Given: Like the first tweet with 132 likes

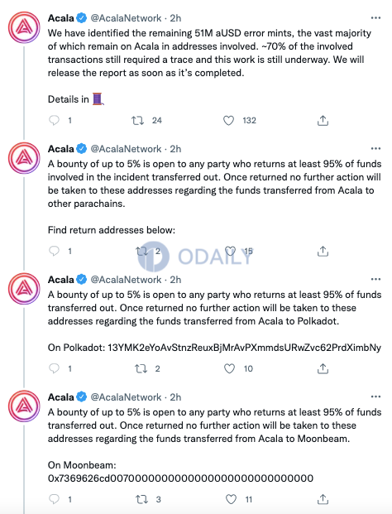Looking at the screenshot, I should coord(228,121).
